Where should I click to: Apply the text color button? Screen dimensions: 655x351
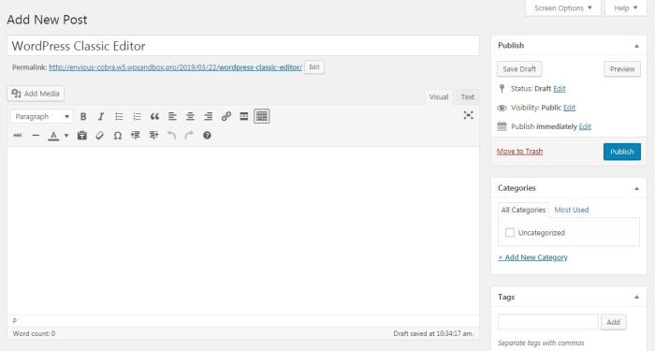pos(53,136)
